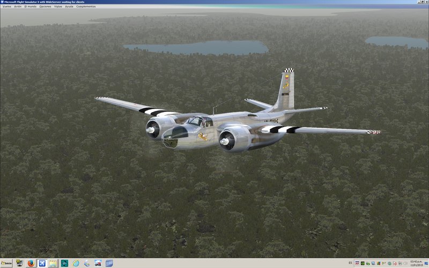The height and width of the screenshot is (268, 429).
Task: Click the show desktop button
Action: pos(427,263)
